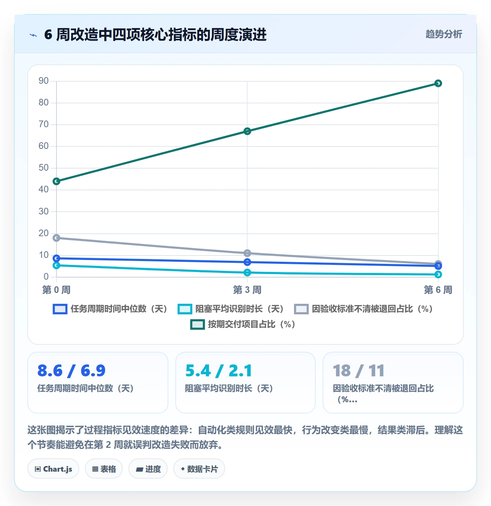Click the dark green 按期交付项目占比 legend swatch
The height and width of the screenshot is (506, 491).
[x=197, y=324]
